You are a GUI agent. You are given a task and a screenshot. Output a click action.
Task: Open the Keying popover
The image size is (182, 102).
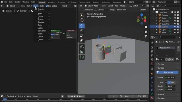(21, 96)
